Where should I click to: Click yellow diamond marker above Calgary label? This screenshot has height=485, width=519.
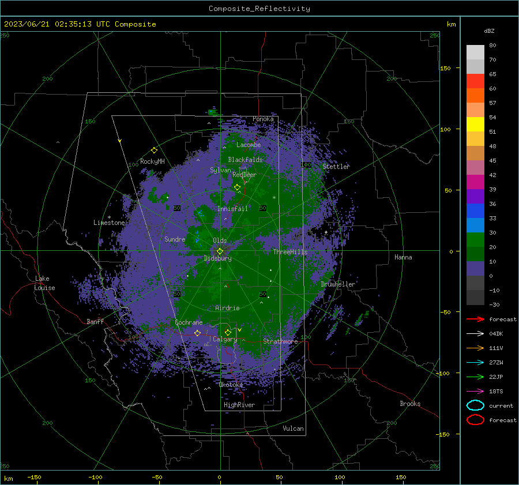click(x=228, y=332)
